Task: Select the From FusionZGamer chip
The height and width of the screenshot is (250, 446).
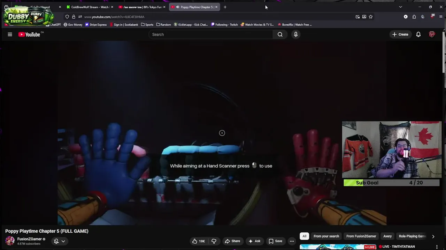Action: 361,236
